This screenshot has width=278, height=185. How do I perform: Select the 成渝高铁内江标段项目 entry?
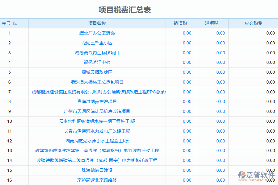point(97,53)
